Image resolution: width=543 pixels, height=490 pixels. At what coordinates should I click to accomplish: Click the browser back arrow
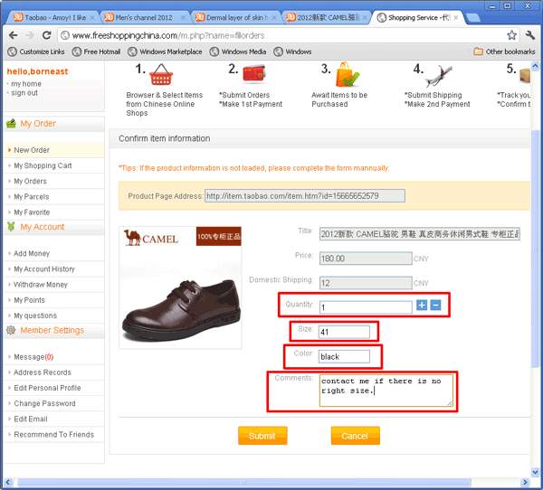[14, 35]
